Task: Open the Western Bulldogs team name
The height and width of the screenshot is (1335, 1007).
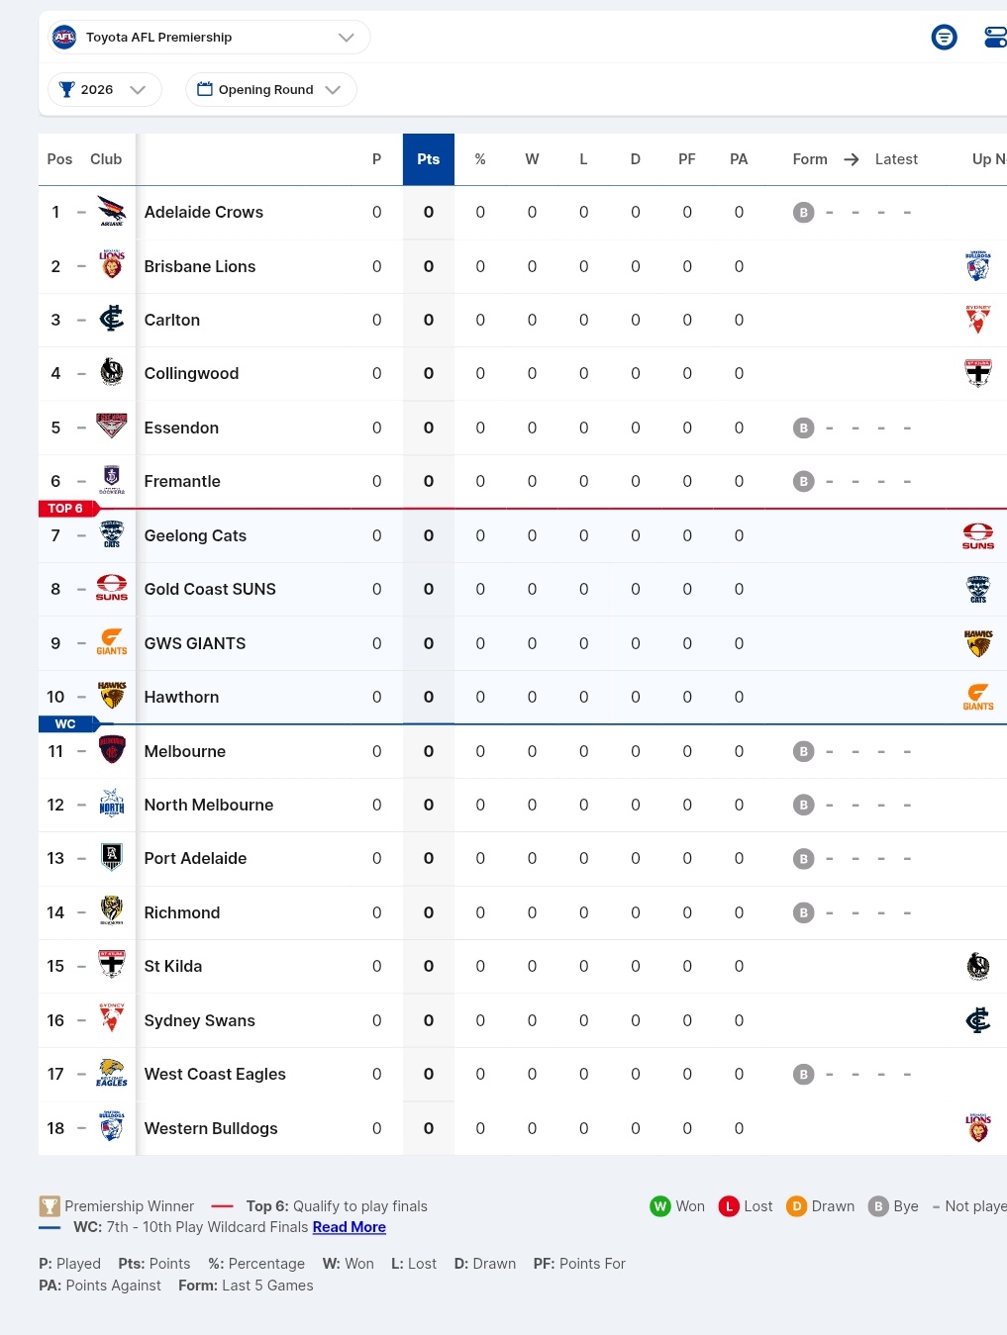Action: [211, 1128]
